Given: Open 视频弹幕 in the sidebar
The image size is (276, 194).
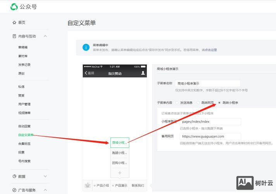Looking at the screenshot, I should pyautogui.click(x=24, y=113).
